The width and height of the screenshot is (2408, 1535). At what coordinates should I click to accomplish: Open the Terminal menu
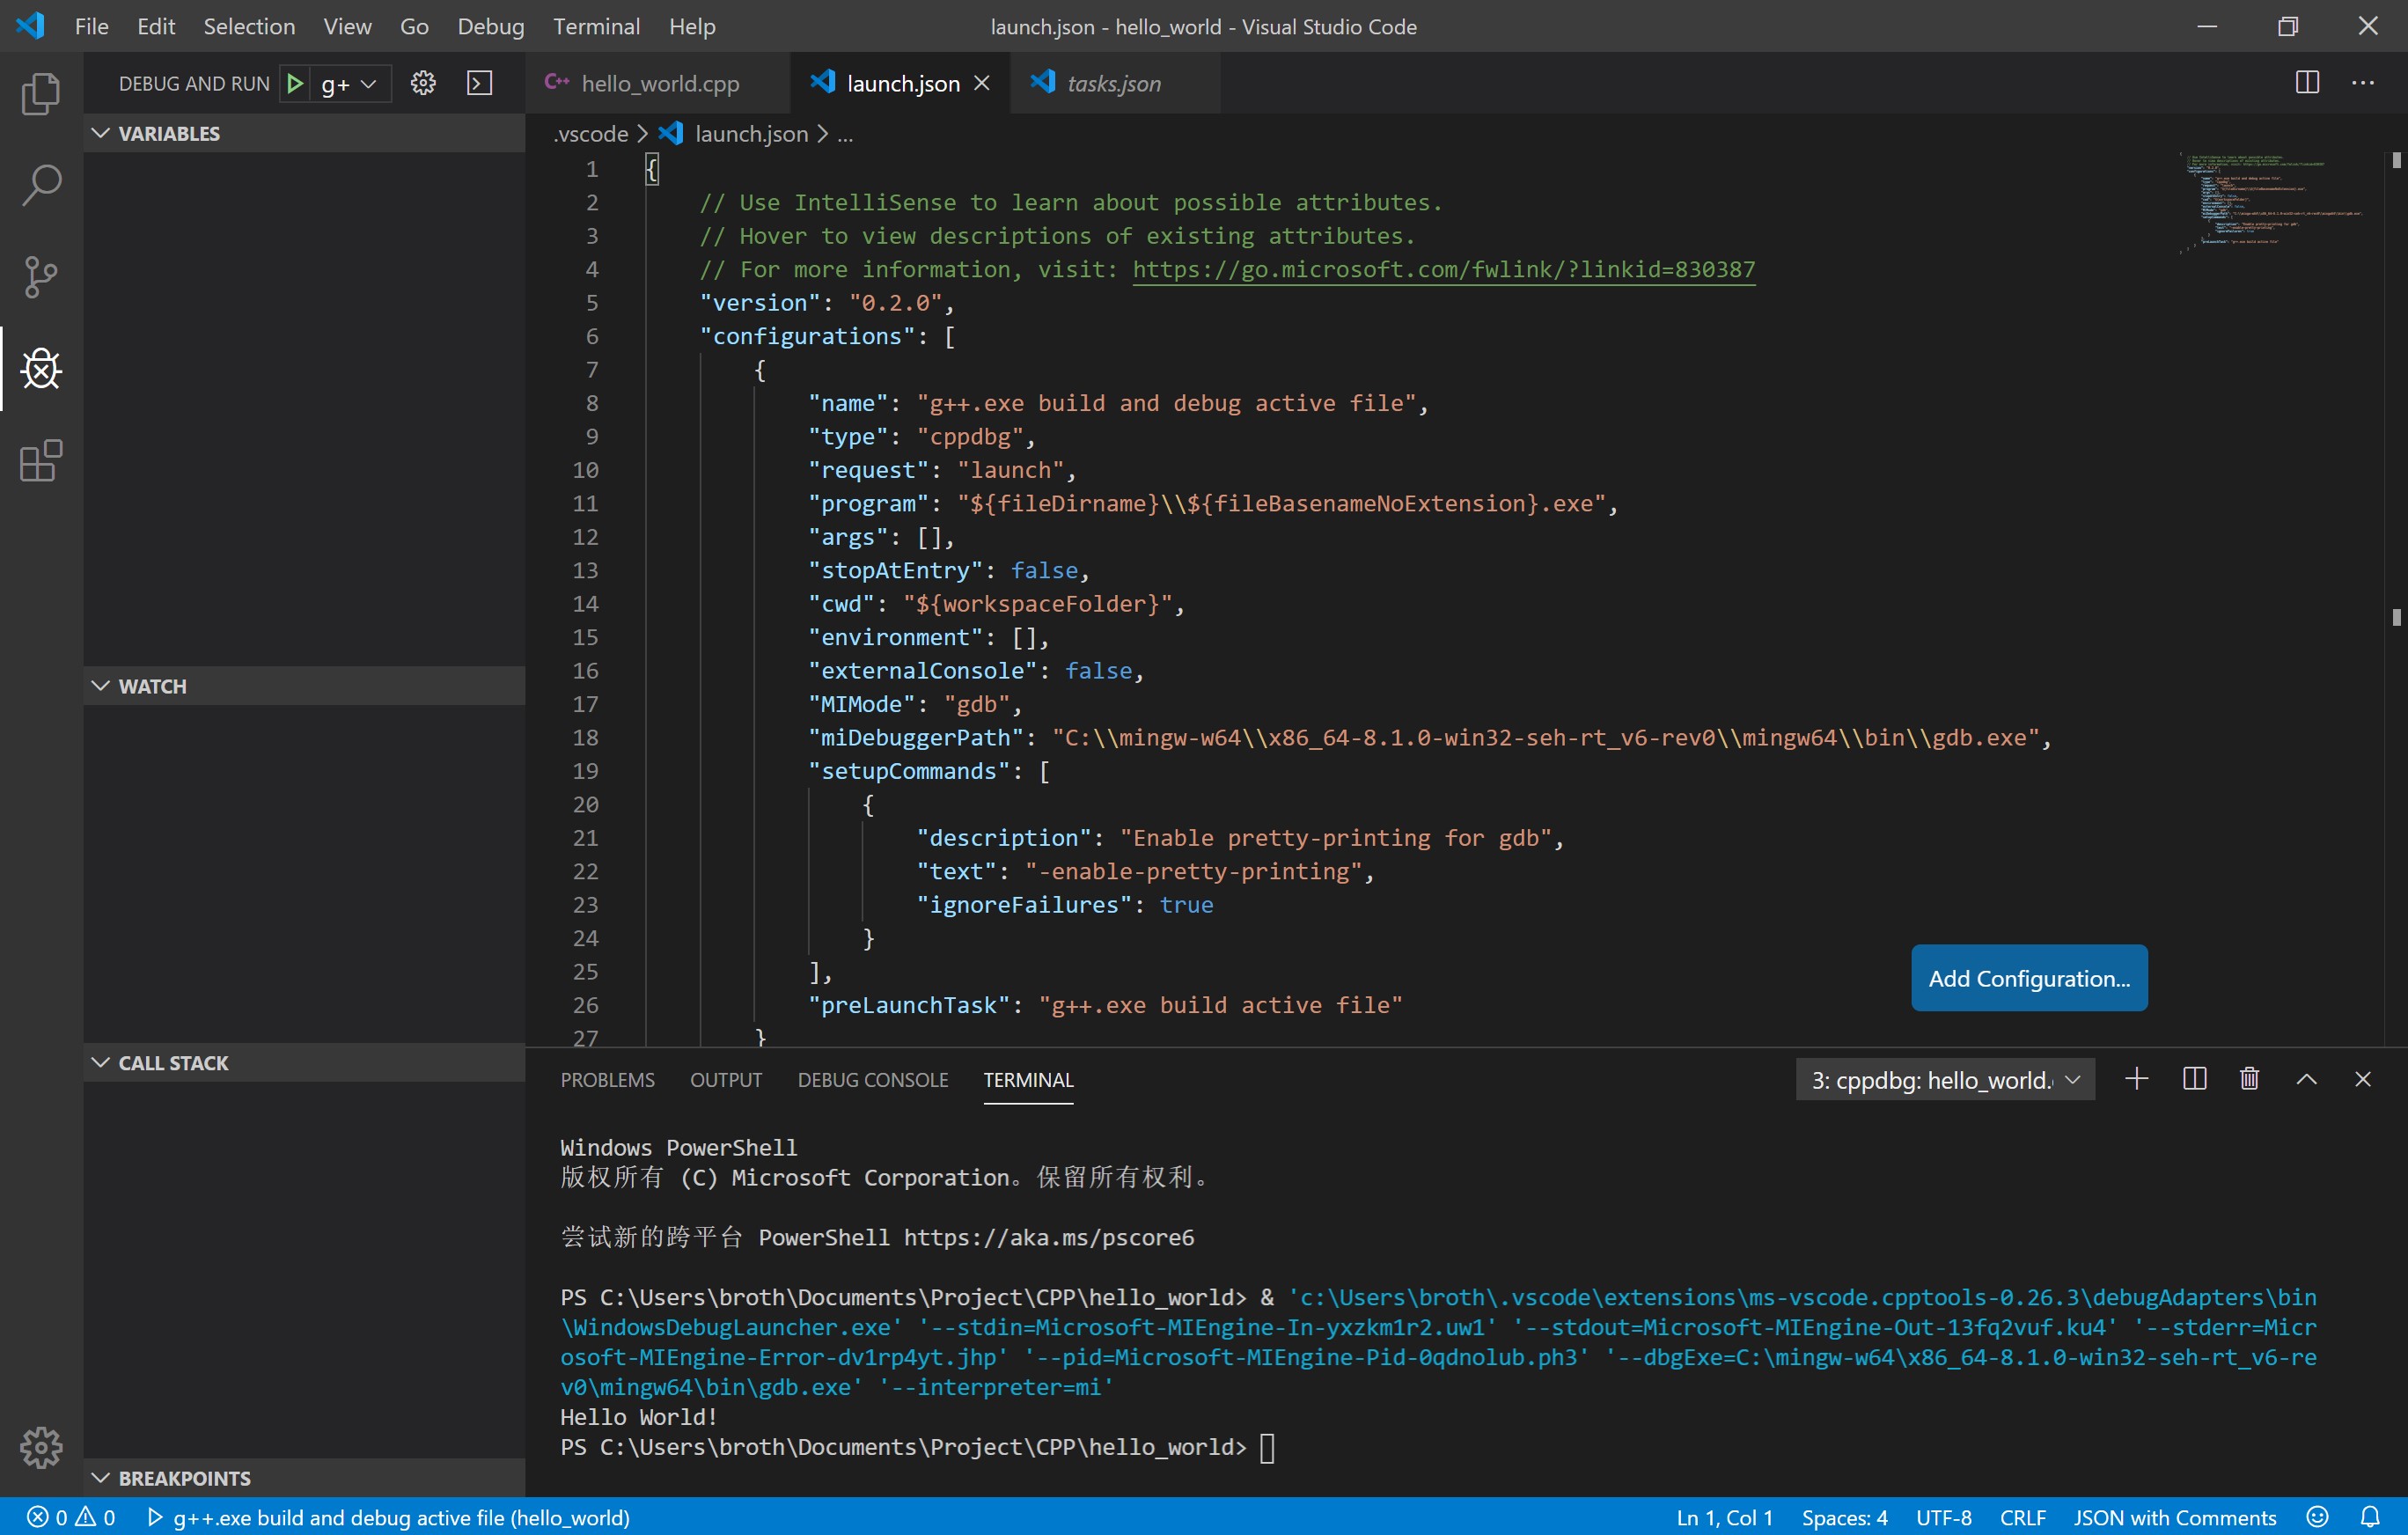coord(596,27)
